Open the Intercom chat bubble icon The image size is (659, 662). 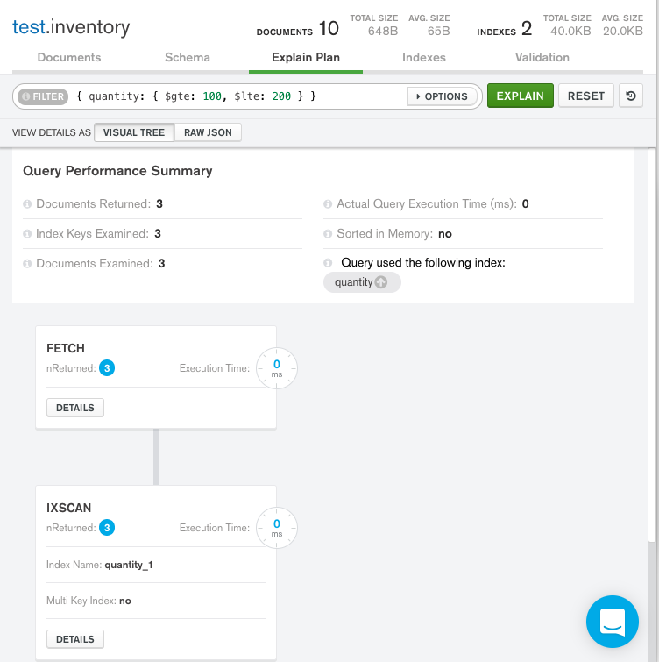coord(612,622)
